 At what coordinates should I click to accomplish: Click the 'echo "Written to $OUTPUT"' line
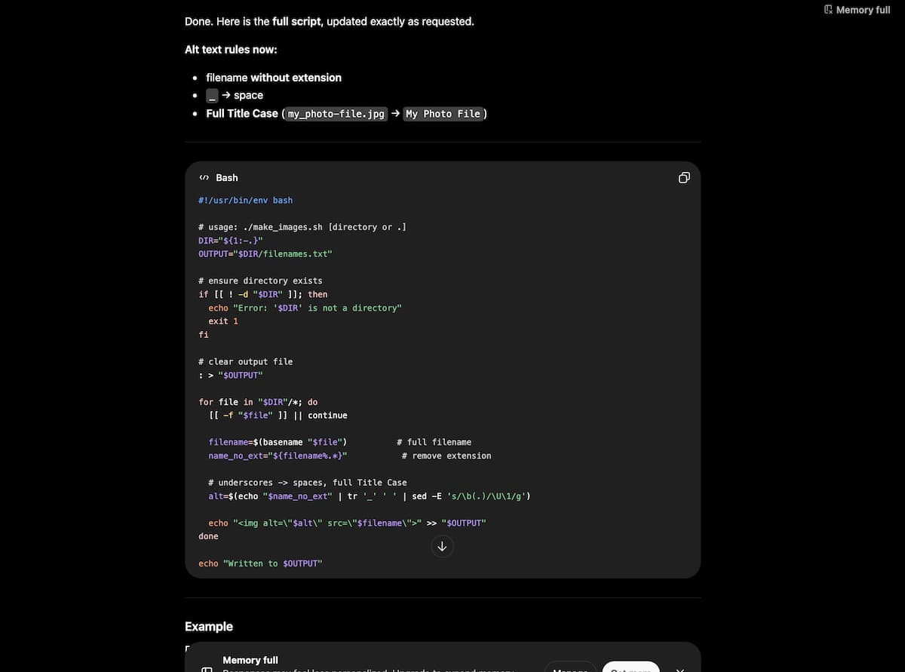(260, 564)
